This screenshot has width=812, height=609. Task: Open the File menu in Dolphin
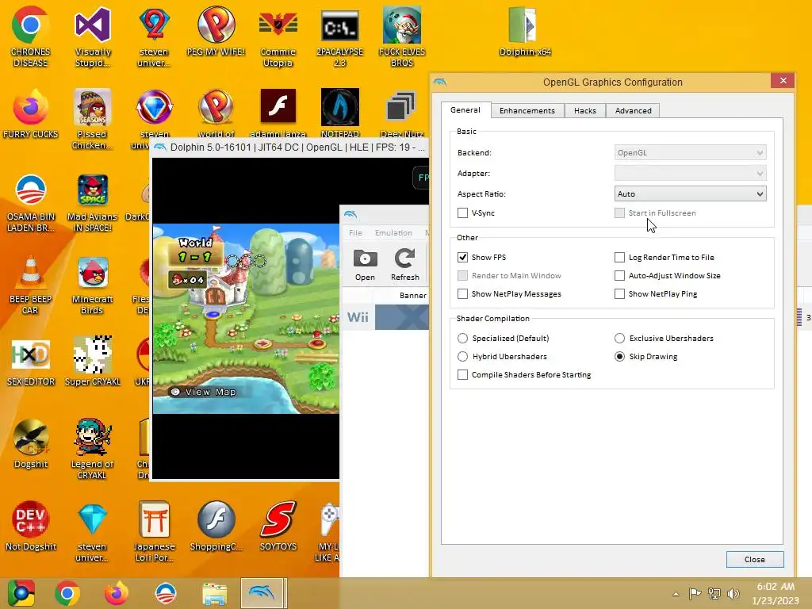click(x=355, y=232)
